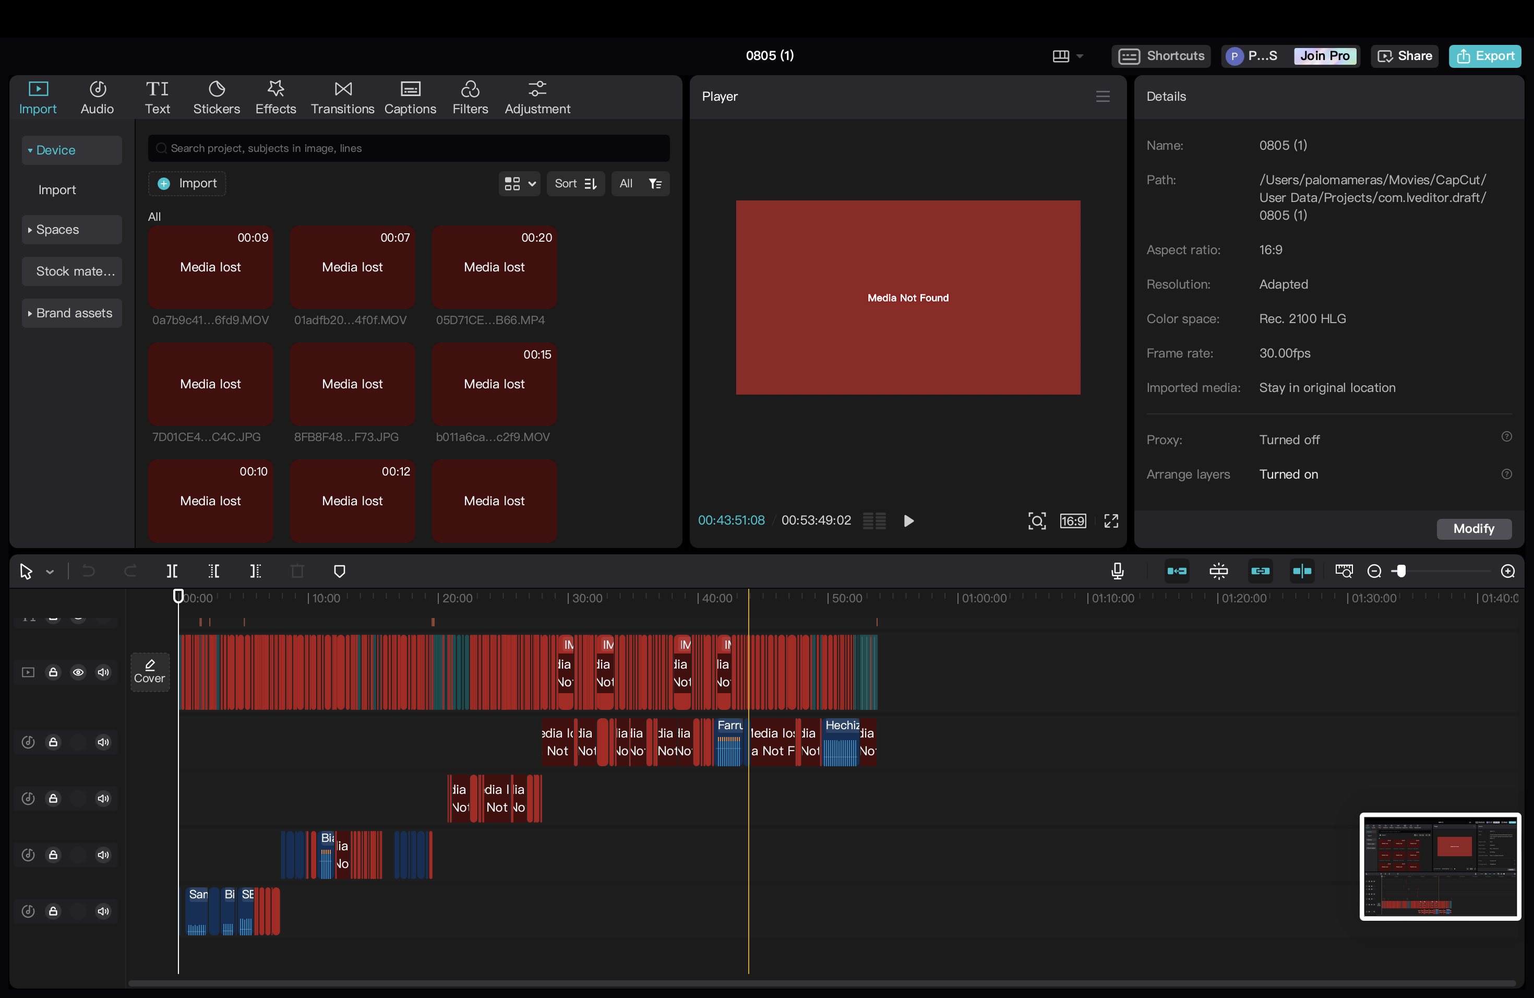This screenshot has height=998, width=1534.
Task: Click the zoom out timeline magnifier icon
Action: click(1374, 571)
